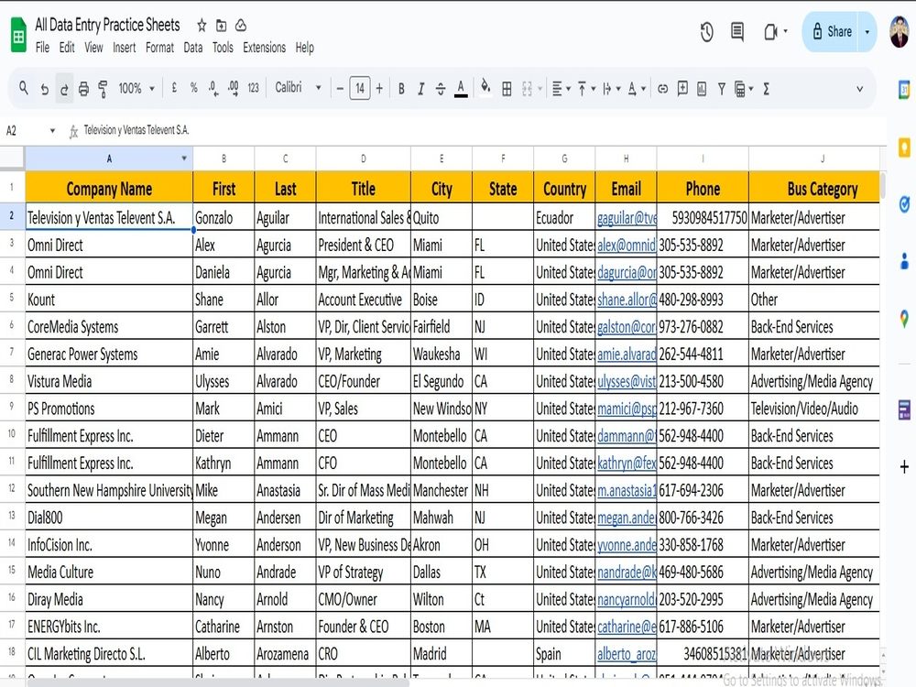
Task: Toggle bold formatting
Action: click(401, 89)
